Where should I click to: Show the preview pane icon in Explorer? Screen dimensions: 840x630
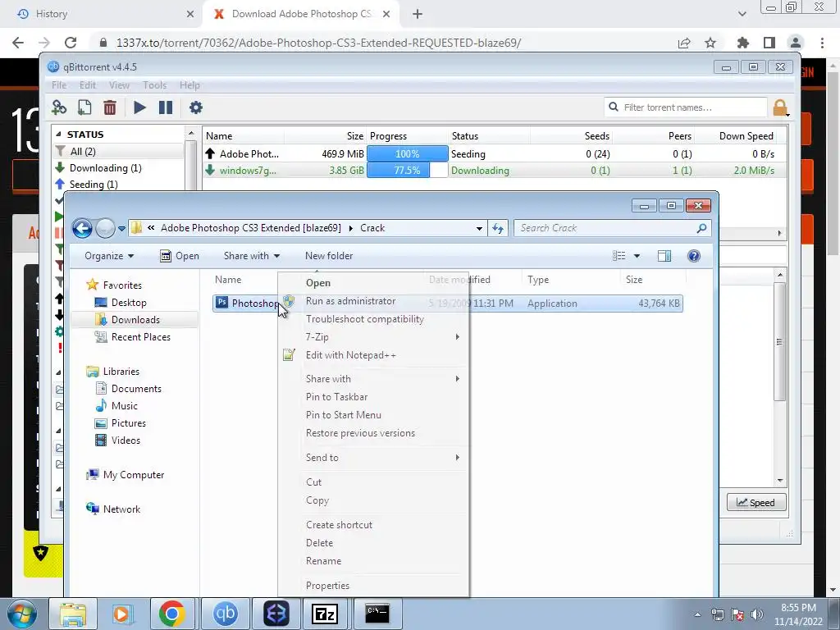tap(664, 256)
